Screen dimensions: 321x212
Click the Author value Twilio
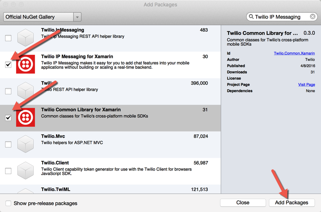point(310,59)
